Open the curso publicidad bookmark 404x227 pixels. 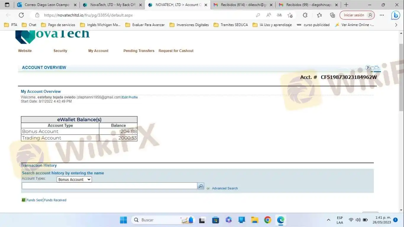313,25
